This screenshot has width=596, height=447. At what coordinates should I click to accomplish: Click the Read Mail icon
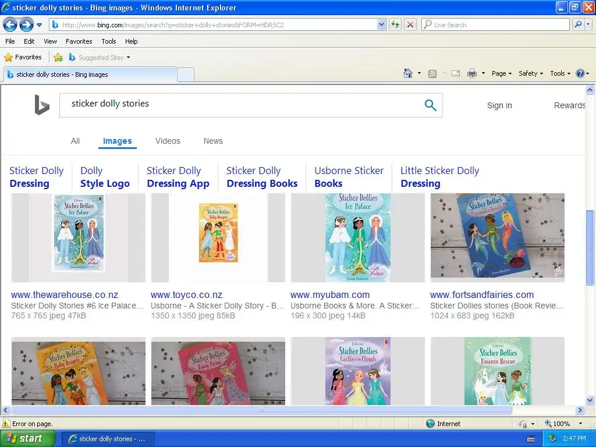click(456, 73)
